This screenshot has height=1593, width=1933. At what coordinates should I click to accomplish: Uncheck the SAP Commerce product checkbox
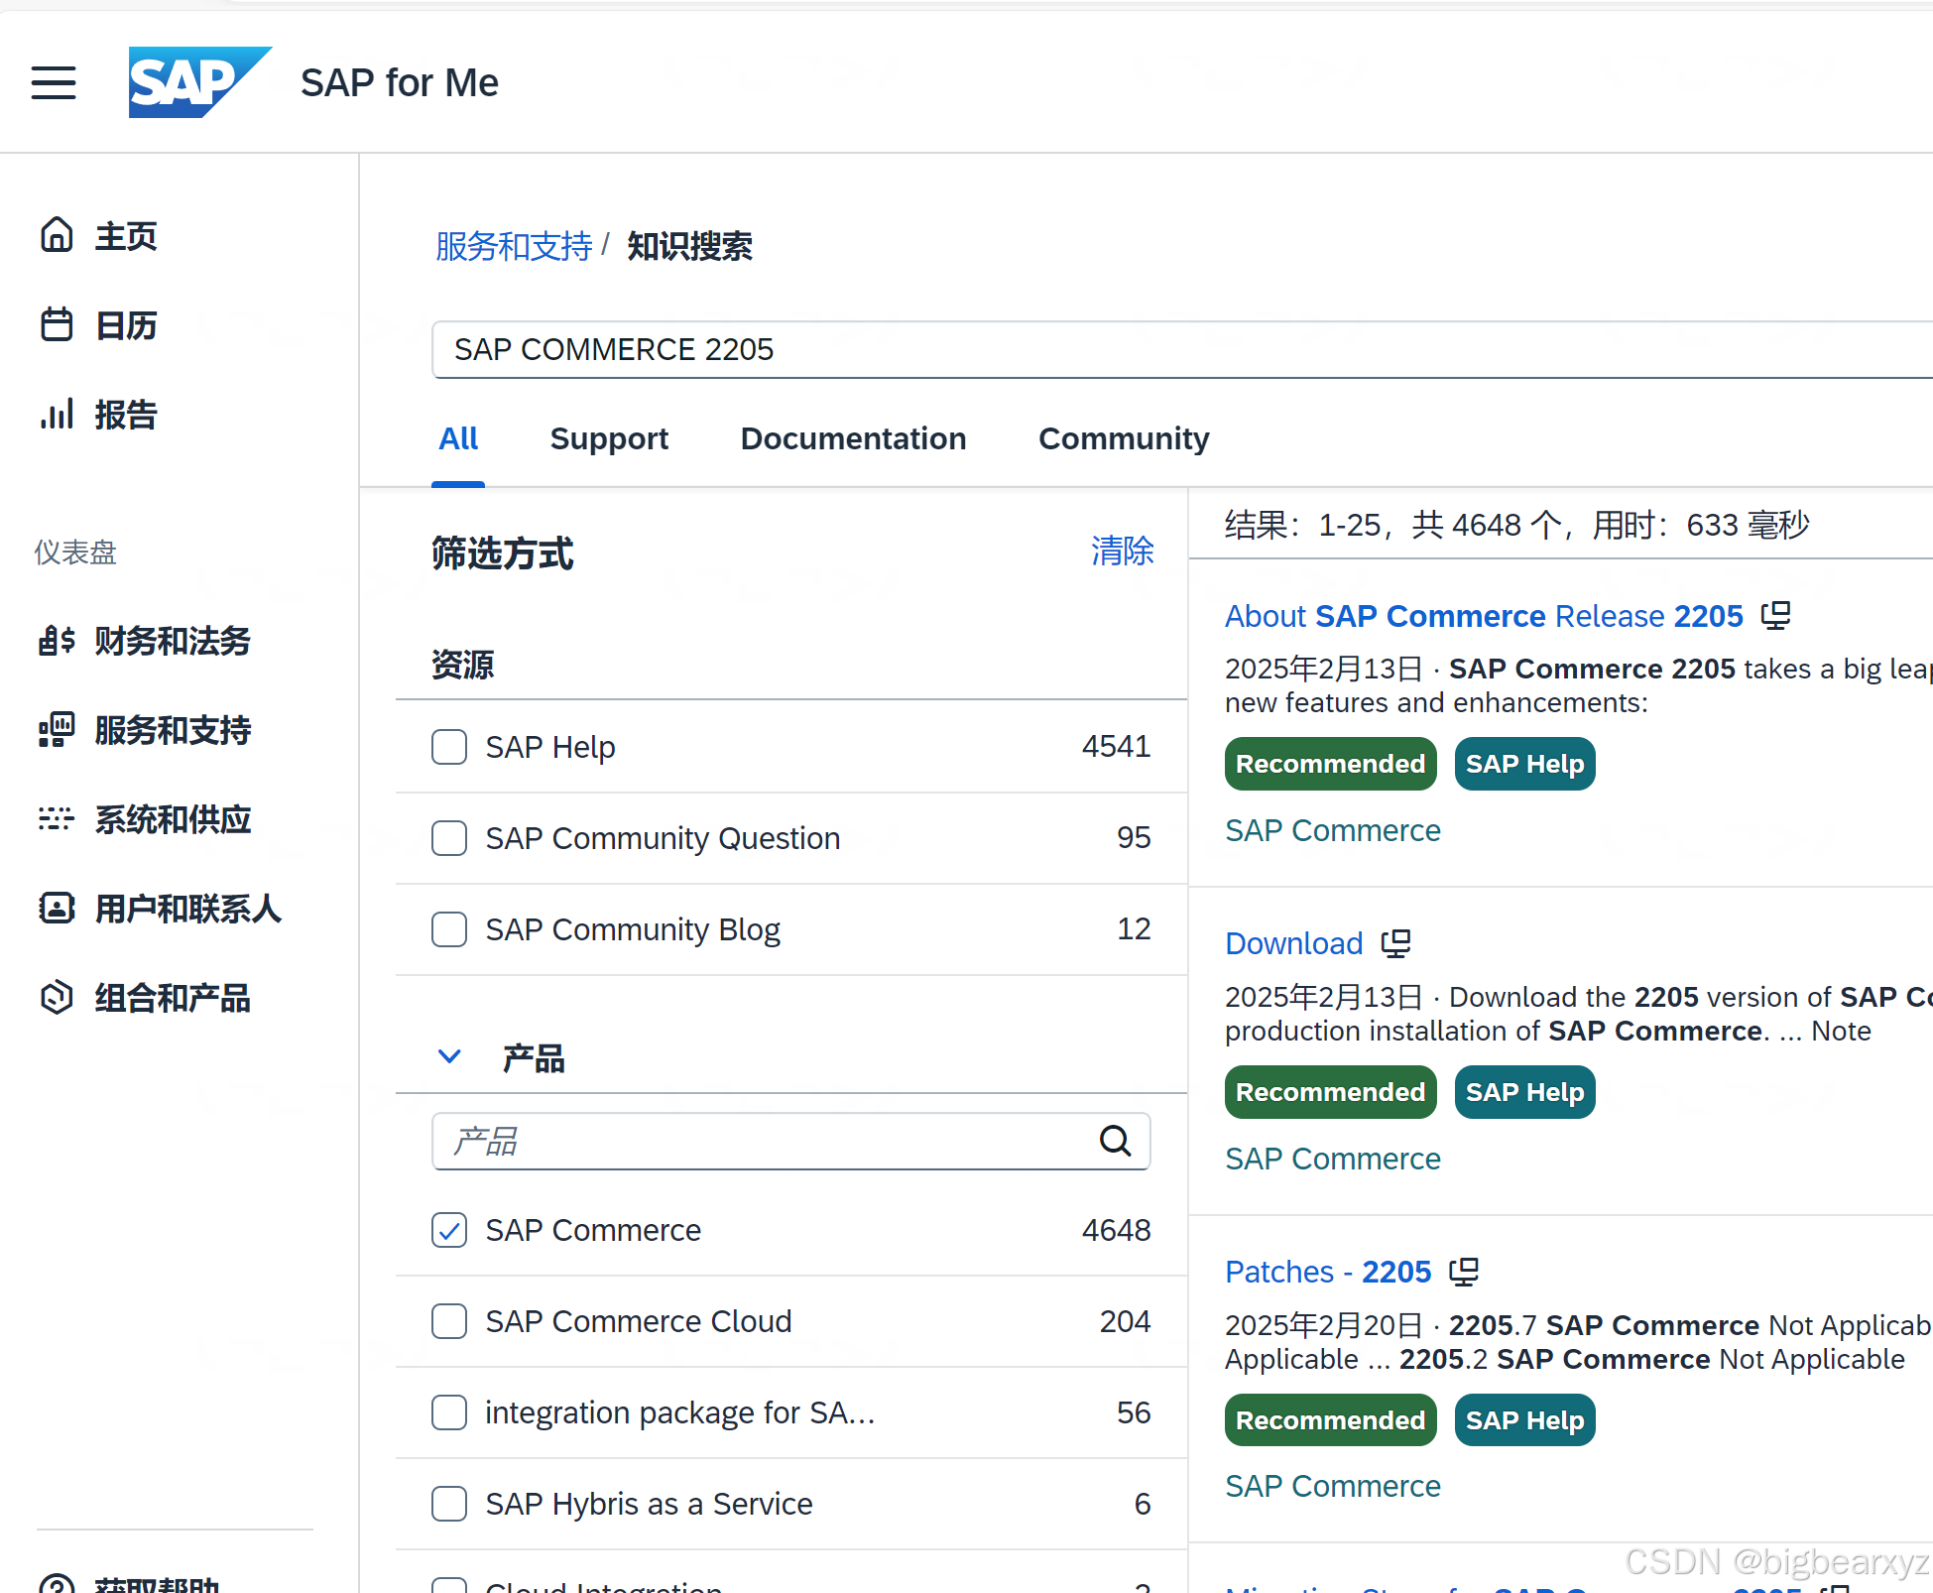(x=449, y=1230)
